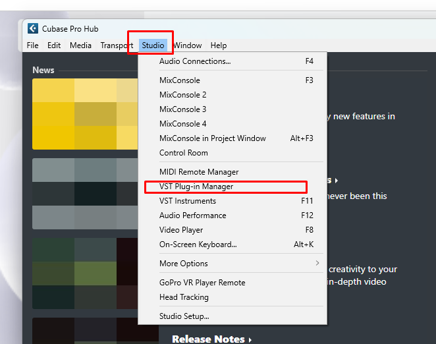Open the Transport menu

tap(117, 45)
